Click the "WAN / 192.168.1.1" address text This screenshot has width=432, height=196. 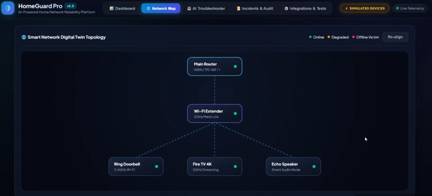207,70
